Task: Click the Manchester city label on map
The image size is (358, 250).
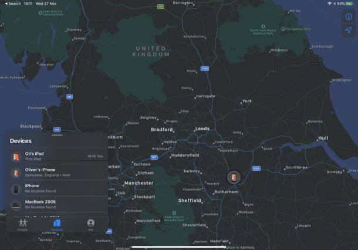Action: pyautogui.click(x=139, y=183)
